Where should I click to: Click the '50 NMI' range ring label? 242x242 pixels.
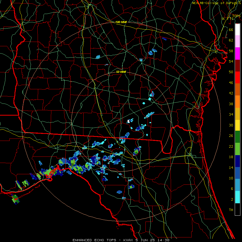(121, 72)
